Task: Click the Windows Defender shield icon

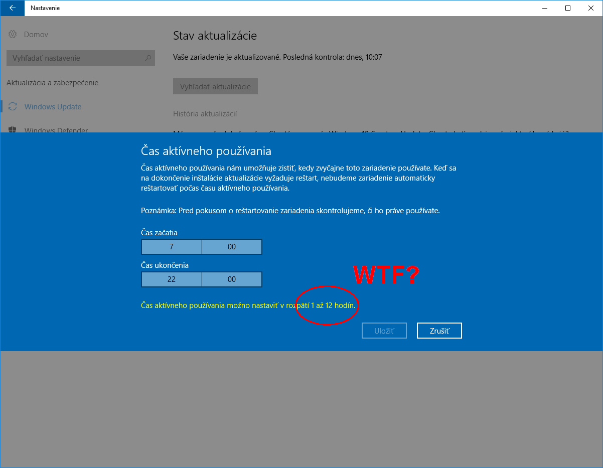Action: point(13,130)
